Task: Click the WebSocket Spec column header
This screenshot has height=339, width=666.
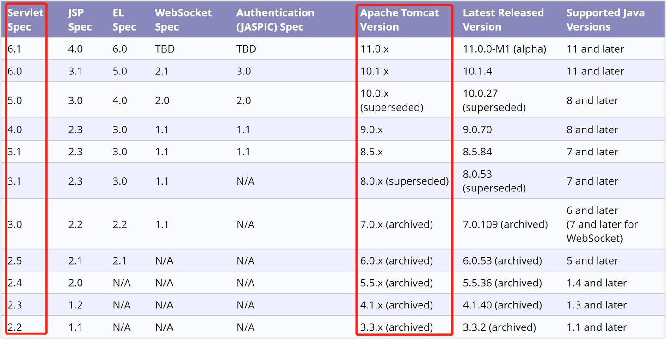Action: tap(183, 20)
